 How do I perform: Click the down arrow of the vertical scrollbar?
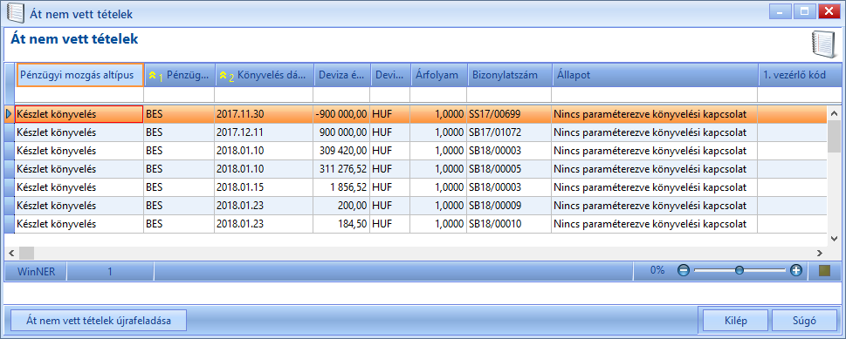tap(834, 238)
